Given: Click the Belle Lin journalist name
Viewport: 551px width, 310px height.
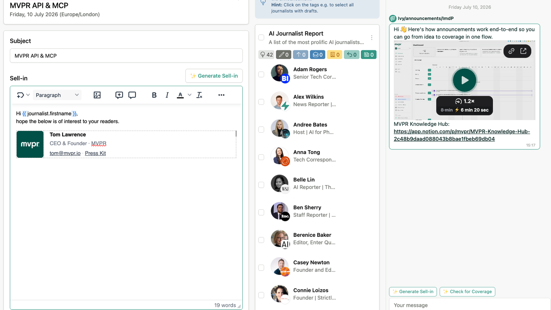Looking at the screenshot, I should click(304, 180).
